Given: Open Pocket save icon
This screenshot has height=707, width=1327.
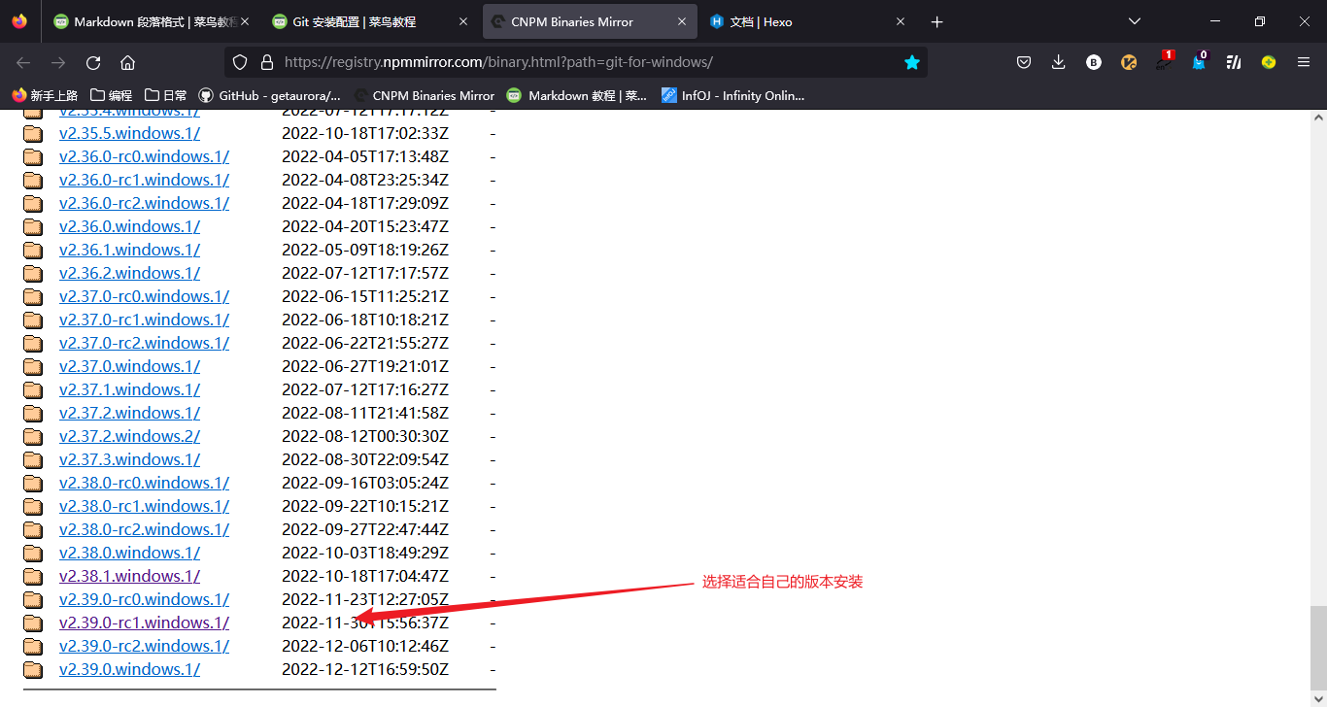Looking at the screenshot, I should [x=1024, y=62].
